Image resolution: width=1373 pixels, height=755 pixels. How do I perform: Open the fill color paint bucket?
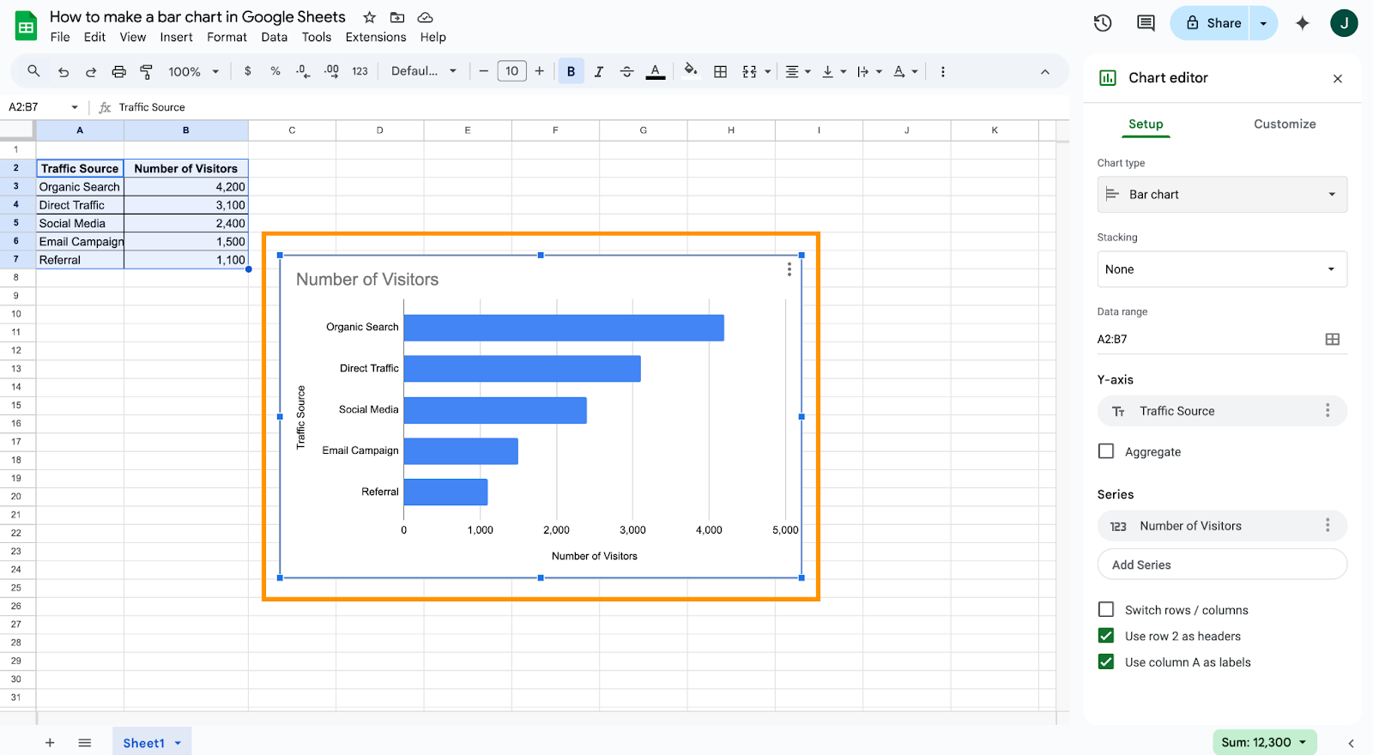(690, 72)
